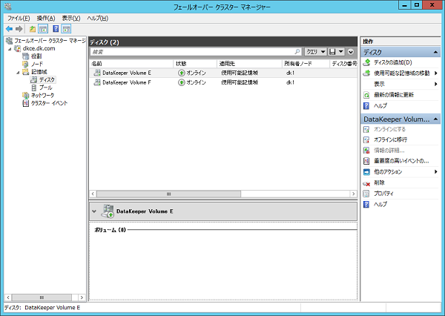This screenshot has height=316, width=445.
Task: Toggle the console tree pane toolbar icon
Action: [43, 29]
